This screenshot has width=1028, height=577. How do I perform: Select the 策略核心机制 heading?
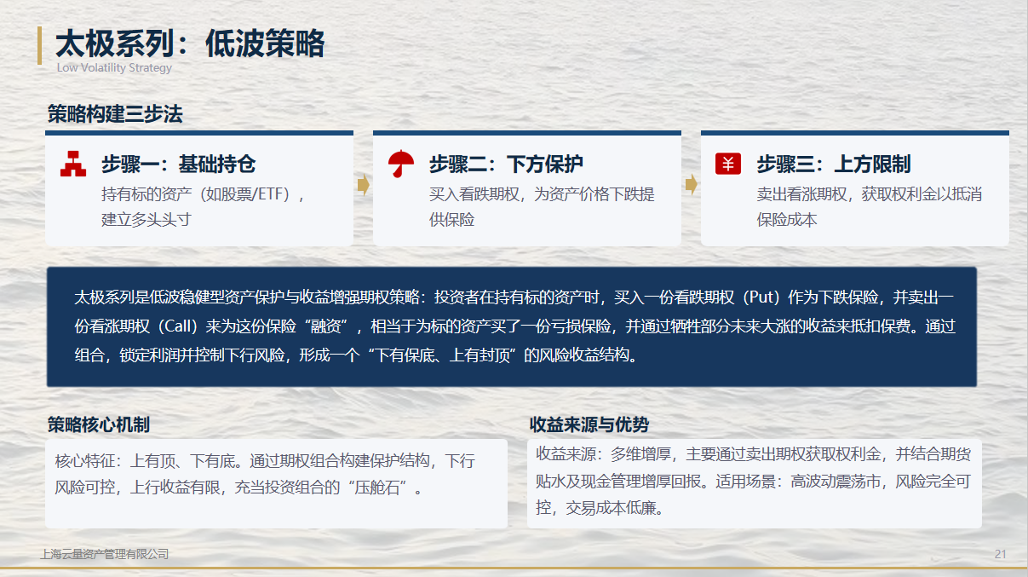click(99, 424)
